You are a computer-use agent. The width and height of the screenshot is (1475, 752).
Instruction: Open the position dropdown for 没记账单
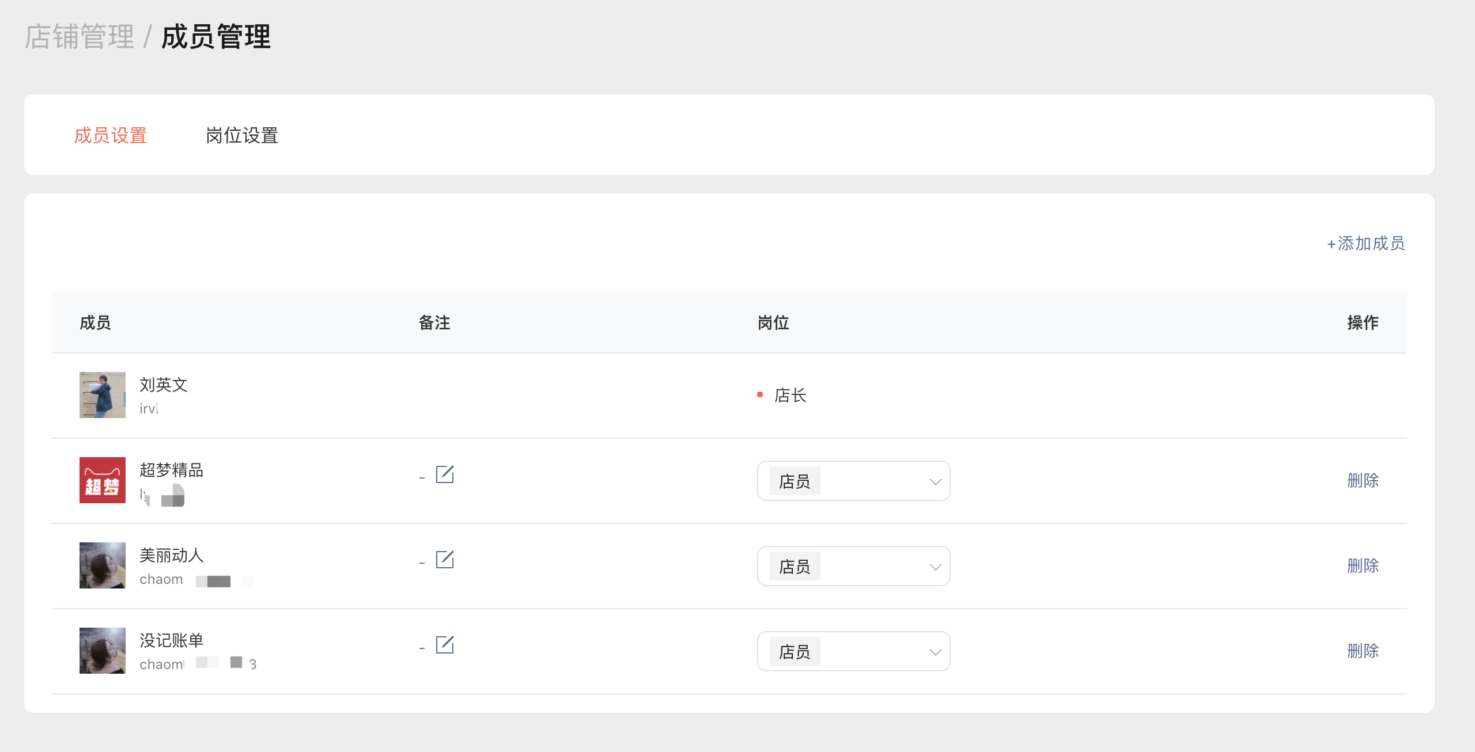coord(853,651)
